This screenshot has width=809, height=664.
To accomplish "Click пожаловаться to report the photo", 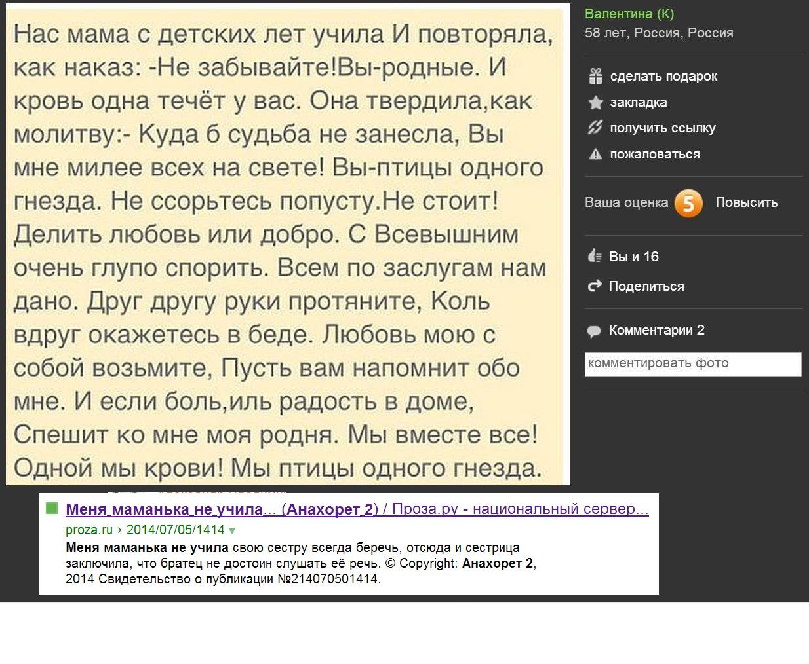I will [x=655, y=154].
